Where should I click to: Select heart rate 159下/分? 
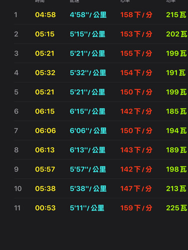[x=136, y=208]
